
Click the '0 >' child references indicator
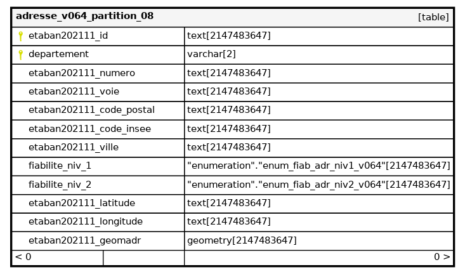click(442, 258)
